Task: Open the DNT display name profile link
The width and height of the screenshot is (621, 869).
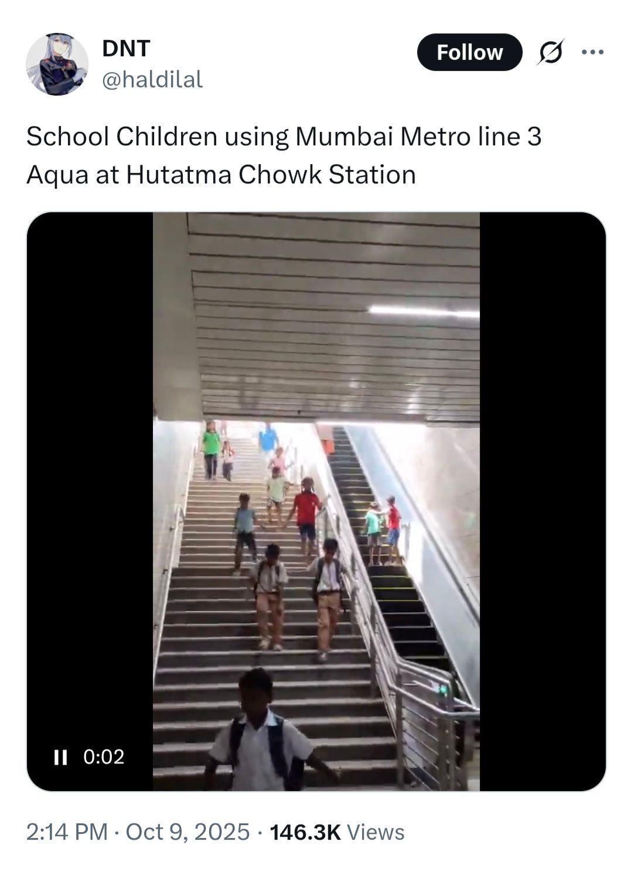Action: pyautogui.click(x=126, y=48)
